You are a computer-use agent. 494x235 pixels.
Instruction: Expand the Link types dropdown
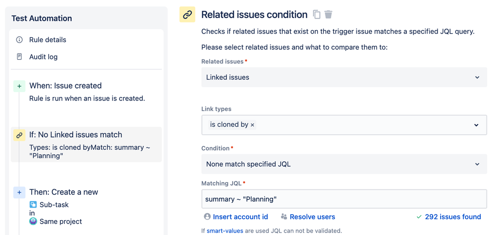(476, 125)
